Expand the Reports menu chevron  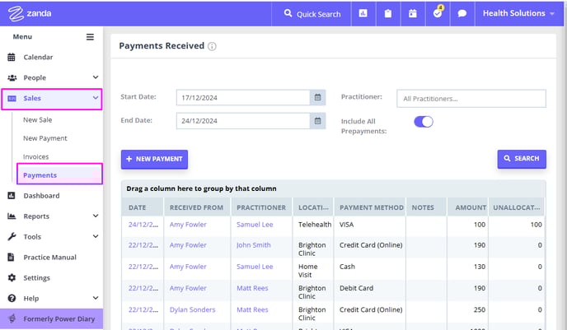point(96,216)
